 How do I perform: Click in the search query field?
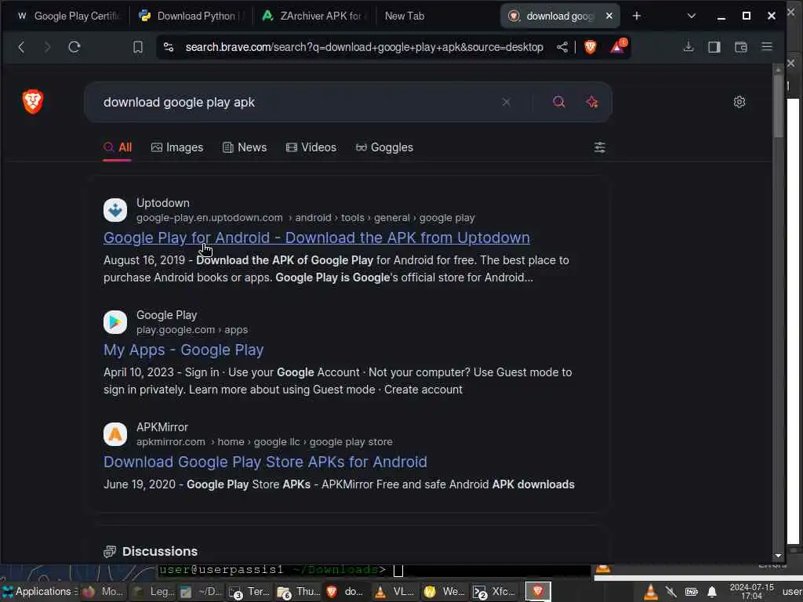pyautogui.click(x=297, y=102)
